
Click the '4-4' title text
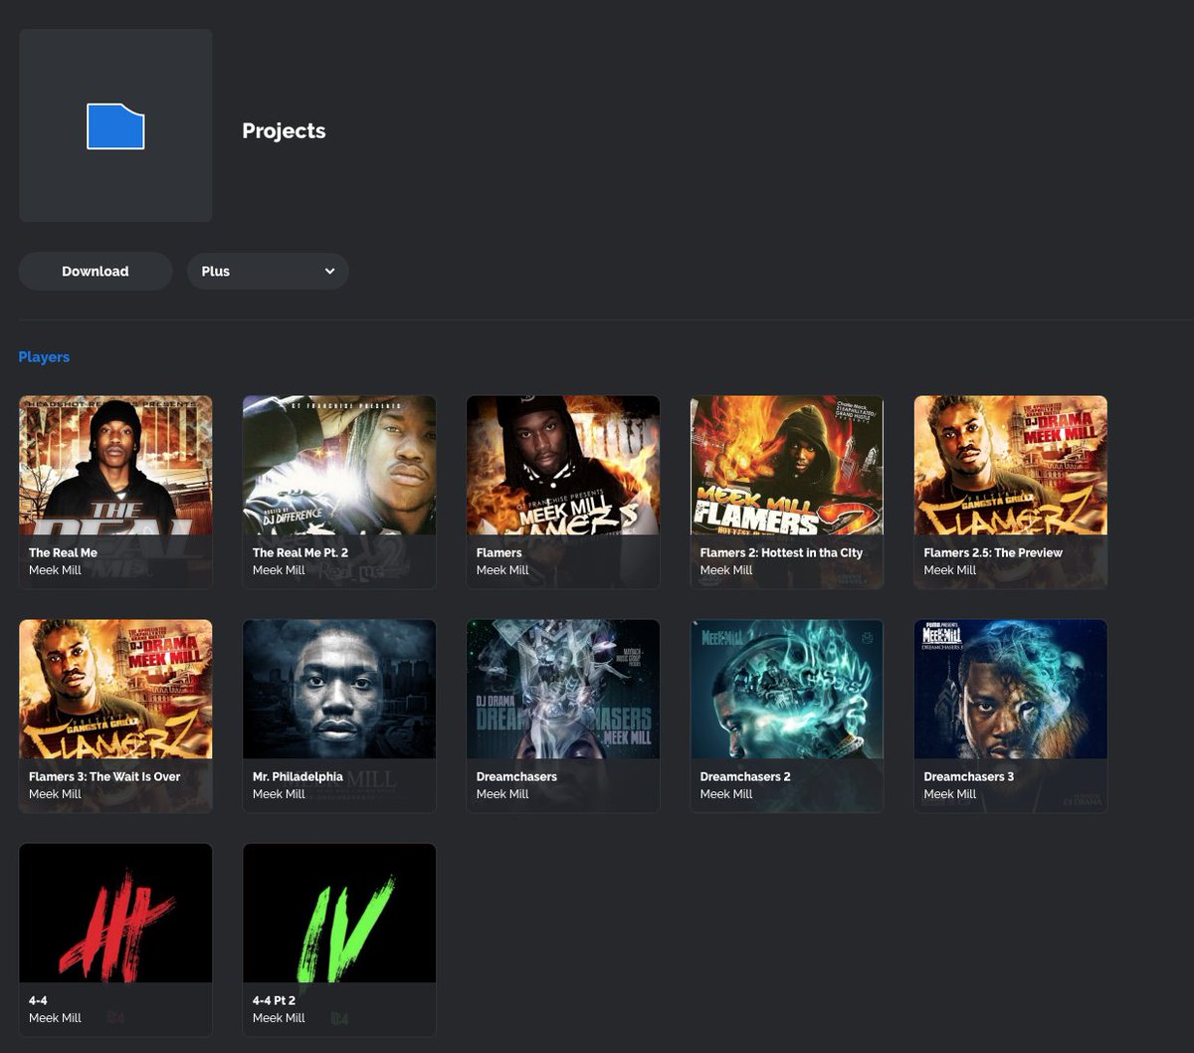[x=38, y=1000]
